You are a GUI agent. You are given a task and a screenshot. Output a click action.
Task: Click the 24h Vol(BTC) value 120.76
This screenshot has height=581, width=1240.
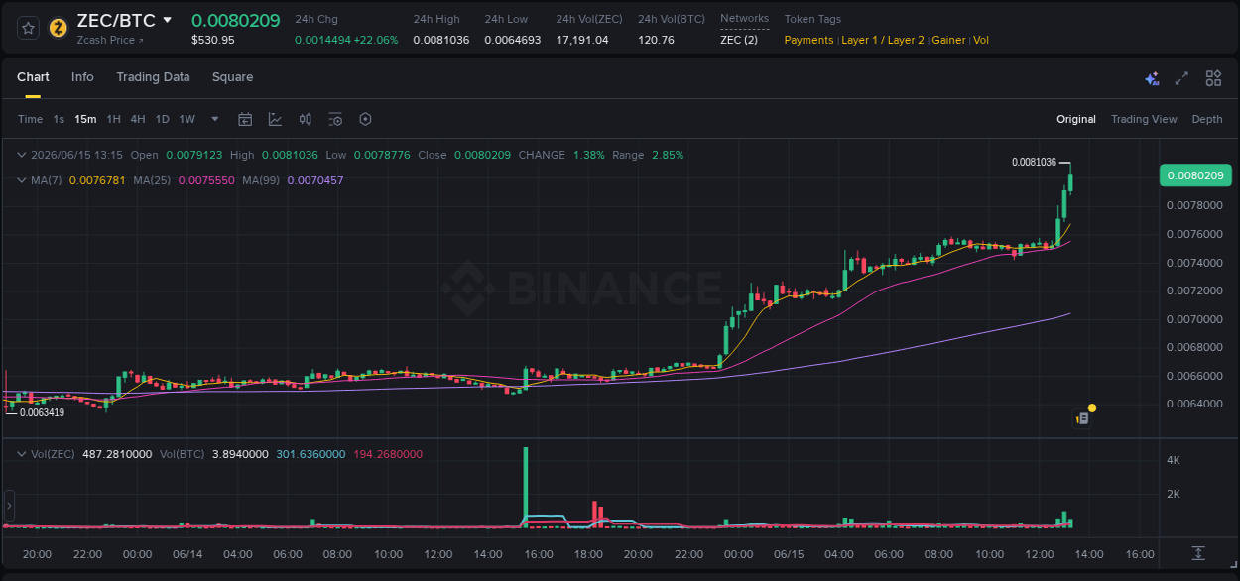coord(656,40)
